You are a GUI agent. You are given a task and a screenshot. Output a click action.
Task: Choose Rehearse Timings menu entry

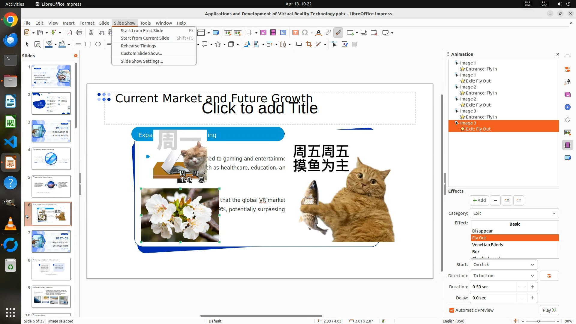(138, 46)
